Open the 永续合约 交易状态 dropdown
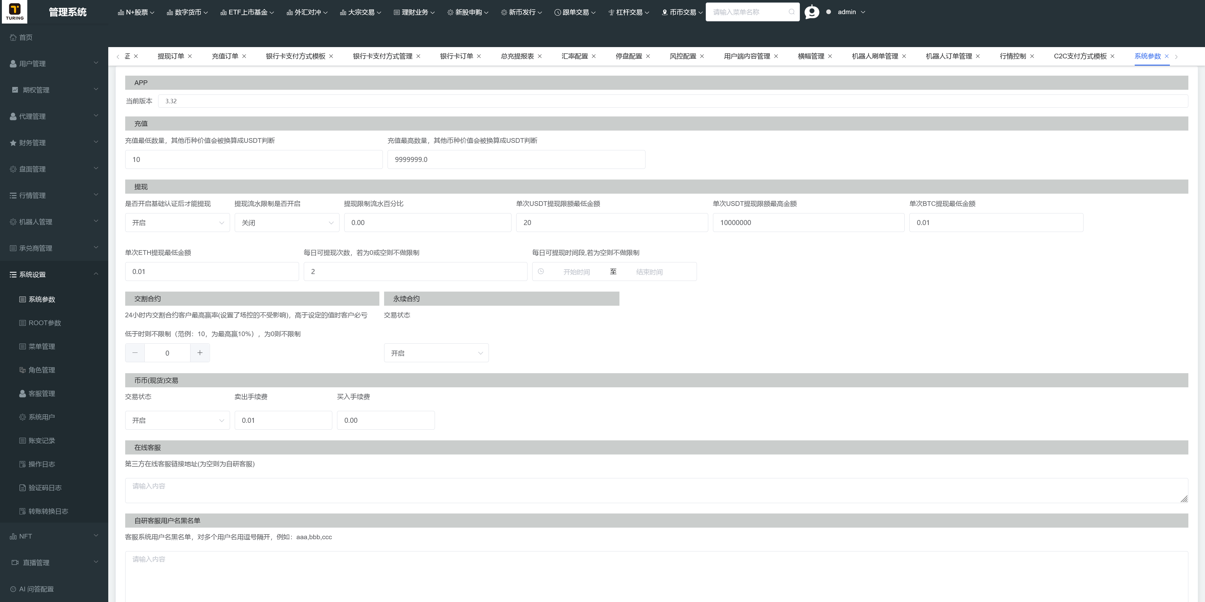The image size is (1205, 602). point(436,353)
